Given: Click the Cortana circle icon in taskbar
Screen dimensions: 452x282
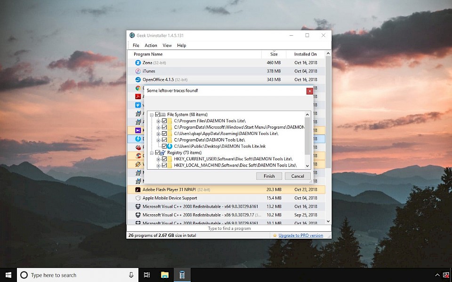Looking at the screenshot, I should pos(24,275).
